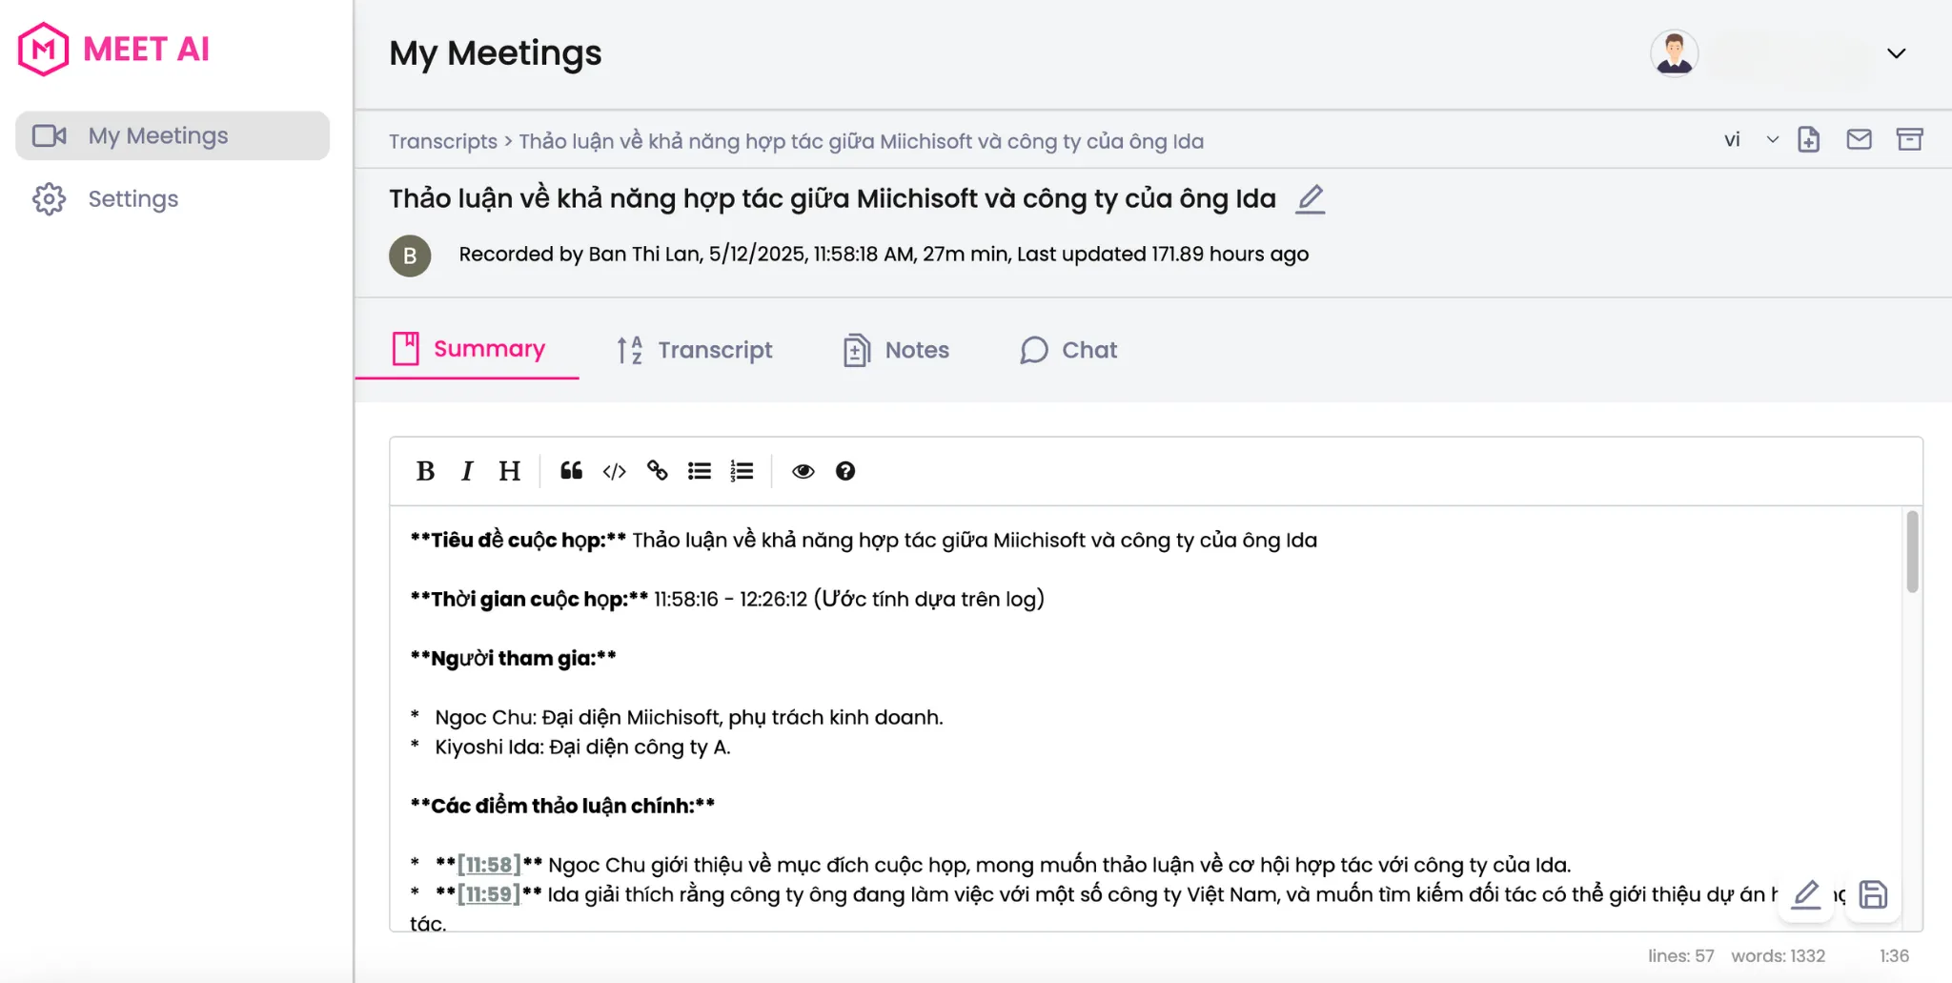Apply heading style with H icon

tap(509, 471)
